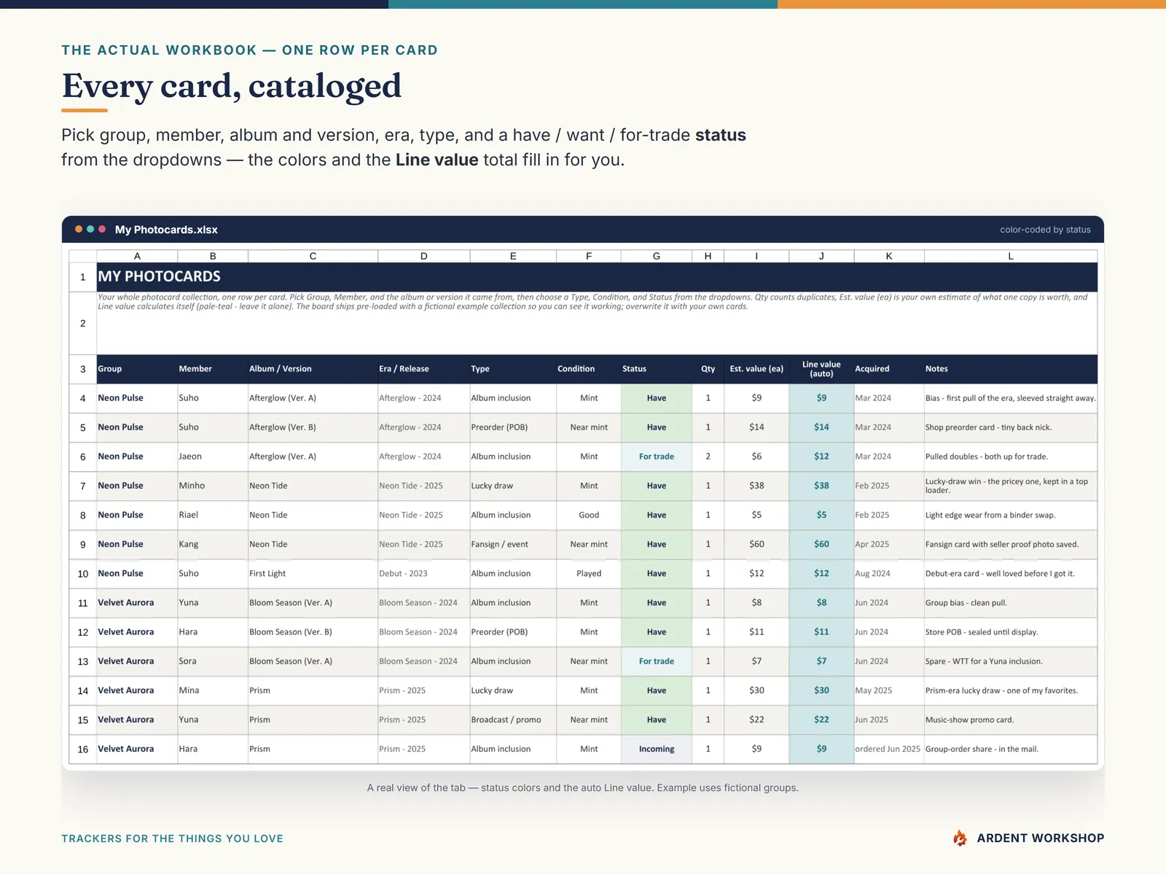The width and height of the screenshot is (1166, 875).
Task: Select the $60 line value cell
Action: coord(821,545)
